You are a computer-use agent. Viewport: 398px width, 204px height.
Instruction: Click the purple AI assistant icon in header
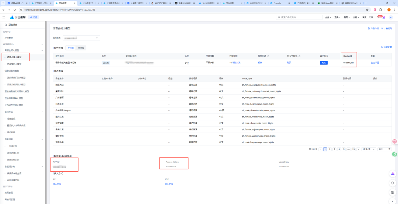[x=384, y=17]
